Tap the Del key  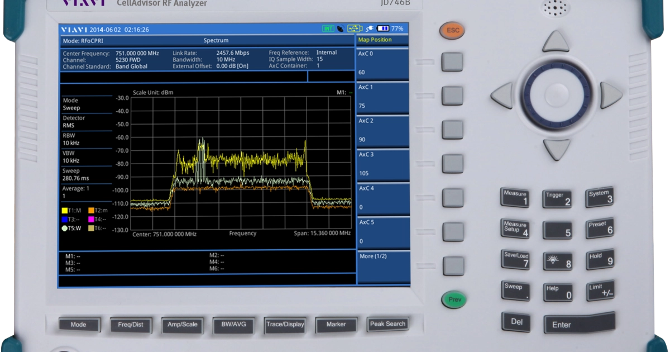(516, 322)
